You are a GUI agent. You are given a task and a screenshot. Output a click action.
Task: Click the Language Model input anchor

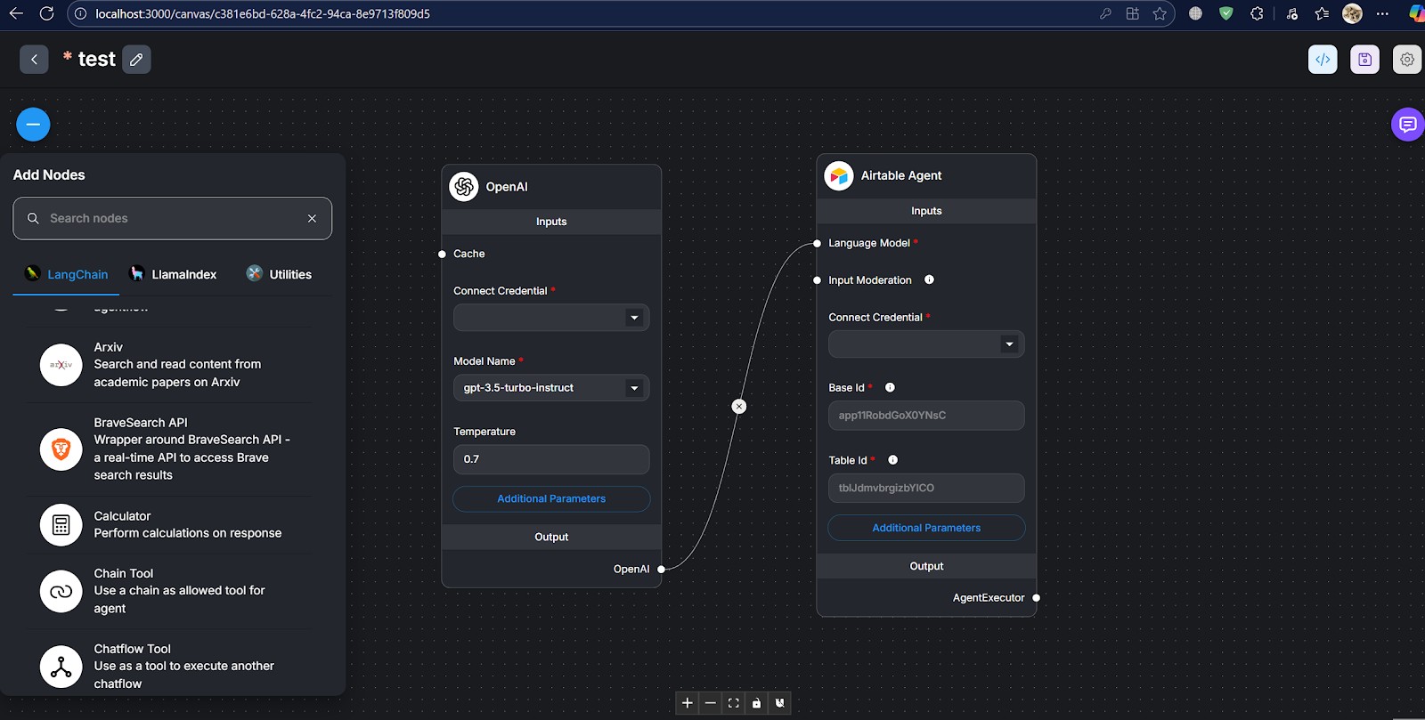pyautogui.click(x=818, y=244)
